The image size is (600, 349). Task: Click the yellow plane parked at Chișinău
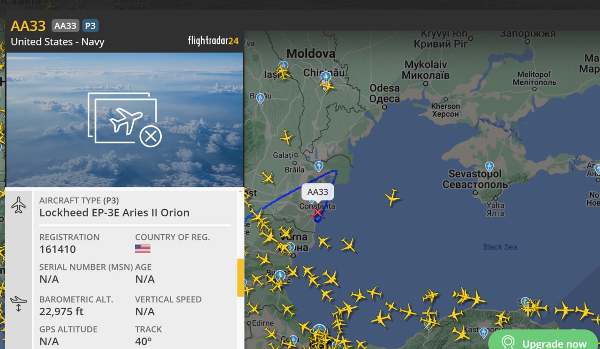tap(327, 86)
